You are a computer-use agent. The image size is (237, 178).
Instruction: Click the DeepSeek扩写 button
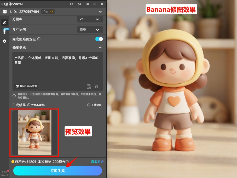26,86
